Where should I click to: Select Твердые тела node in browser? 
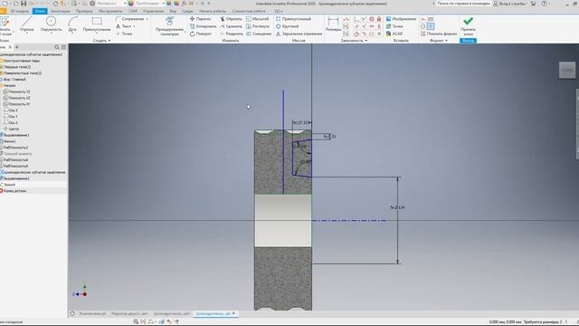pos(16,67)
